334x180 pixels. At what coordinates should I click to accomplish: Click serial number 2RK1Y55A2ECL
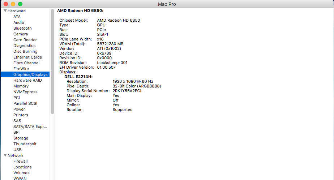tap(127, 91)
